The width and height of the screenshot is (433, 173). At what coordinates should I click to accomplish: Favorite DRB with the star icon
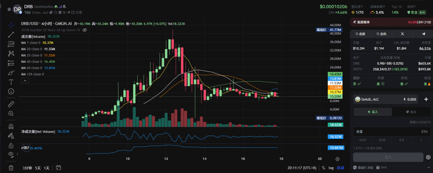pyautogui.click(x=9, y=9)
